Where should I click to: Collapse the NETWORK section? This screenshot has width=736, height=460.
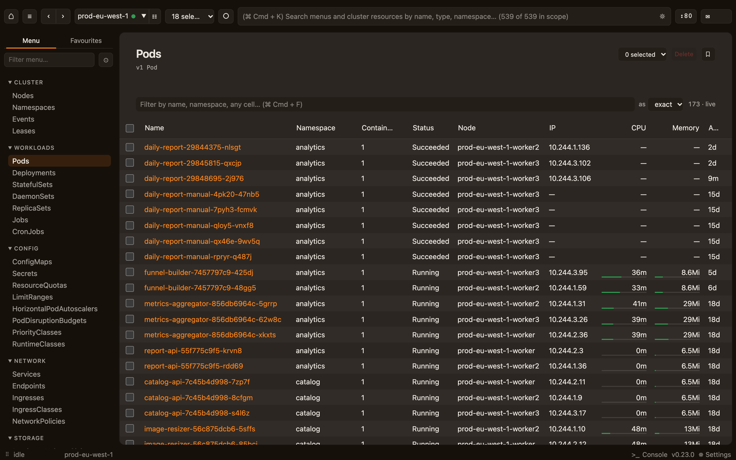click(x=27, y=361)
